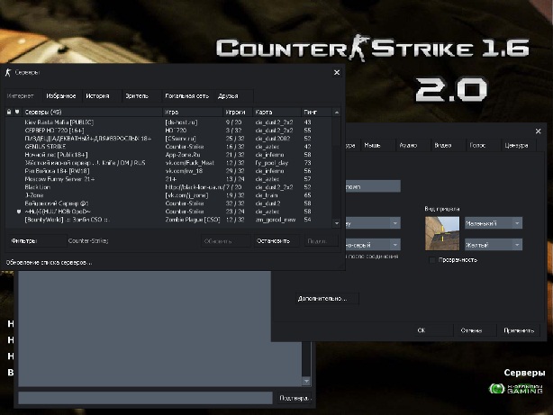Close the options window
This screenshot has width=553, height=415.
(539, 131)
